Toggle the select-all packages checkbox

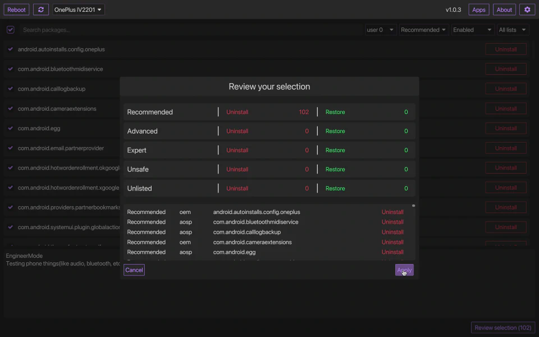point(10,30)
